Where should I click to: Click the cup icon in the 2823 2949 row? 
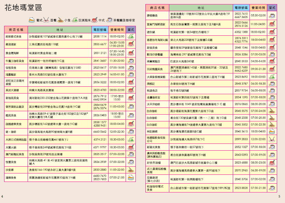131,74
